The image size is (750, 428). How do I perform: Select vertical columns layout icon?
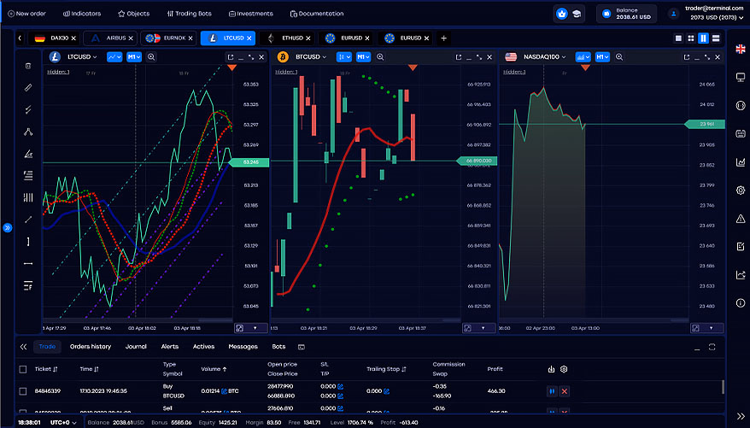click(703, 38)
